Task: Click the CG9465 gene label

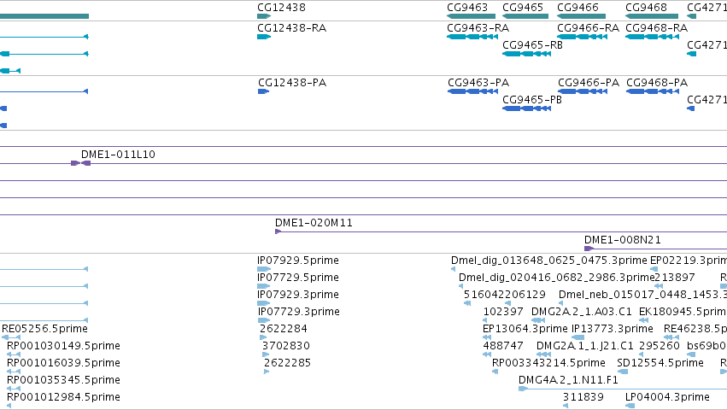Action: (x=523, y=8)
